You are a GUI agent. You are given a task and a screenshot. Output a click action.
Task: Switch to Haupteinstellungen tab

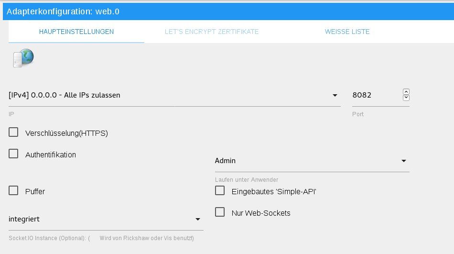pyautogui.click(x=76, y=32)
